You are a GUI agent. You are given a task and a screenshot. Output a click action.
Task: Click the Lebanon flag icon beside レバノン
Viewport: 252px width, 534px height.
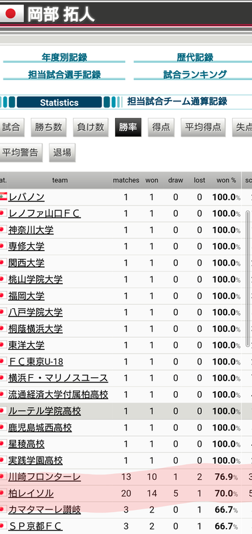3,197
